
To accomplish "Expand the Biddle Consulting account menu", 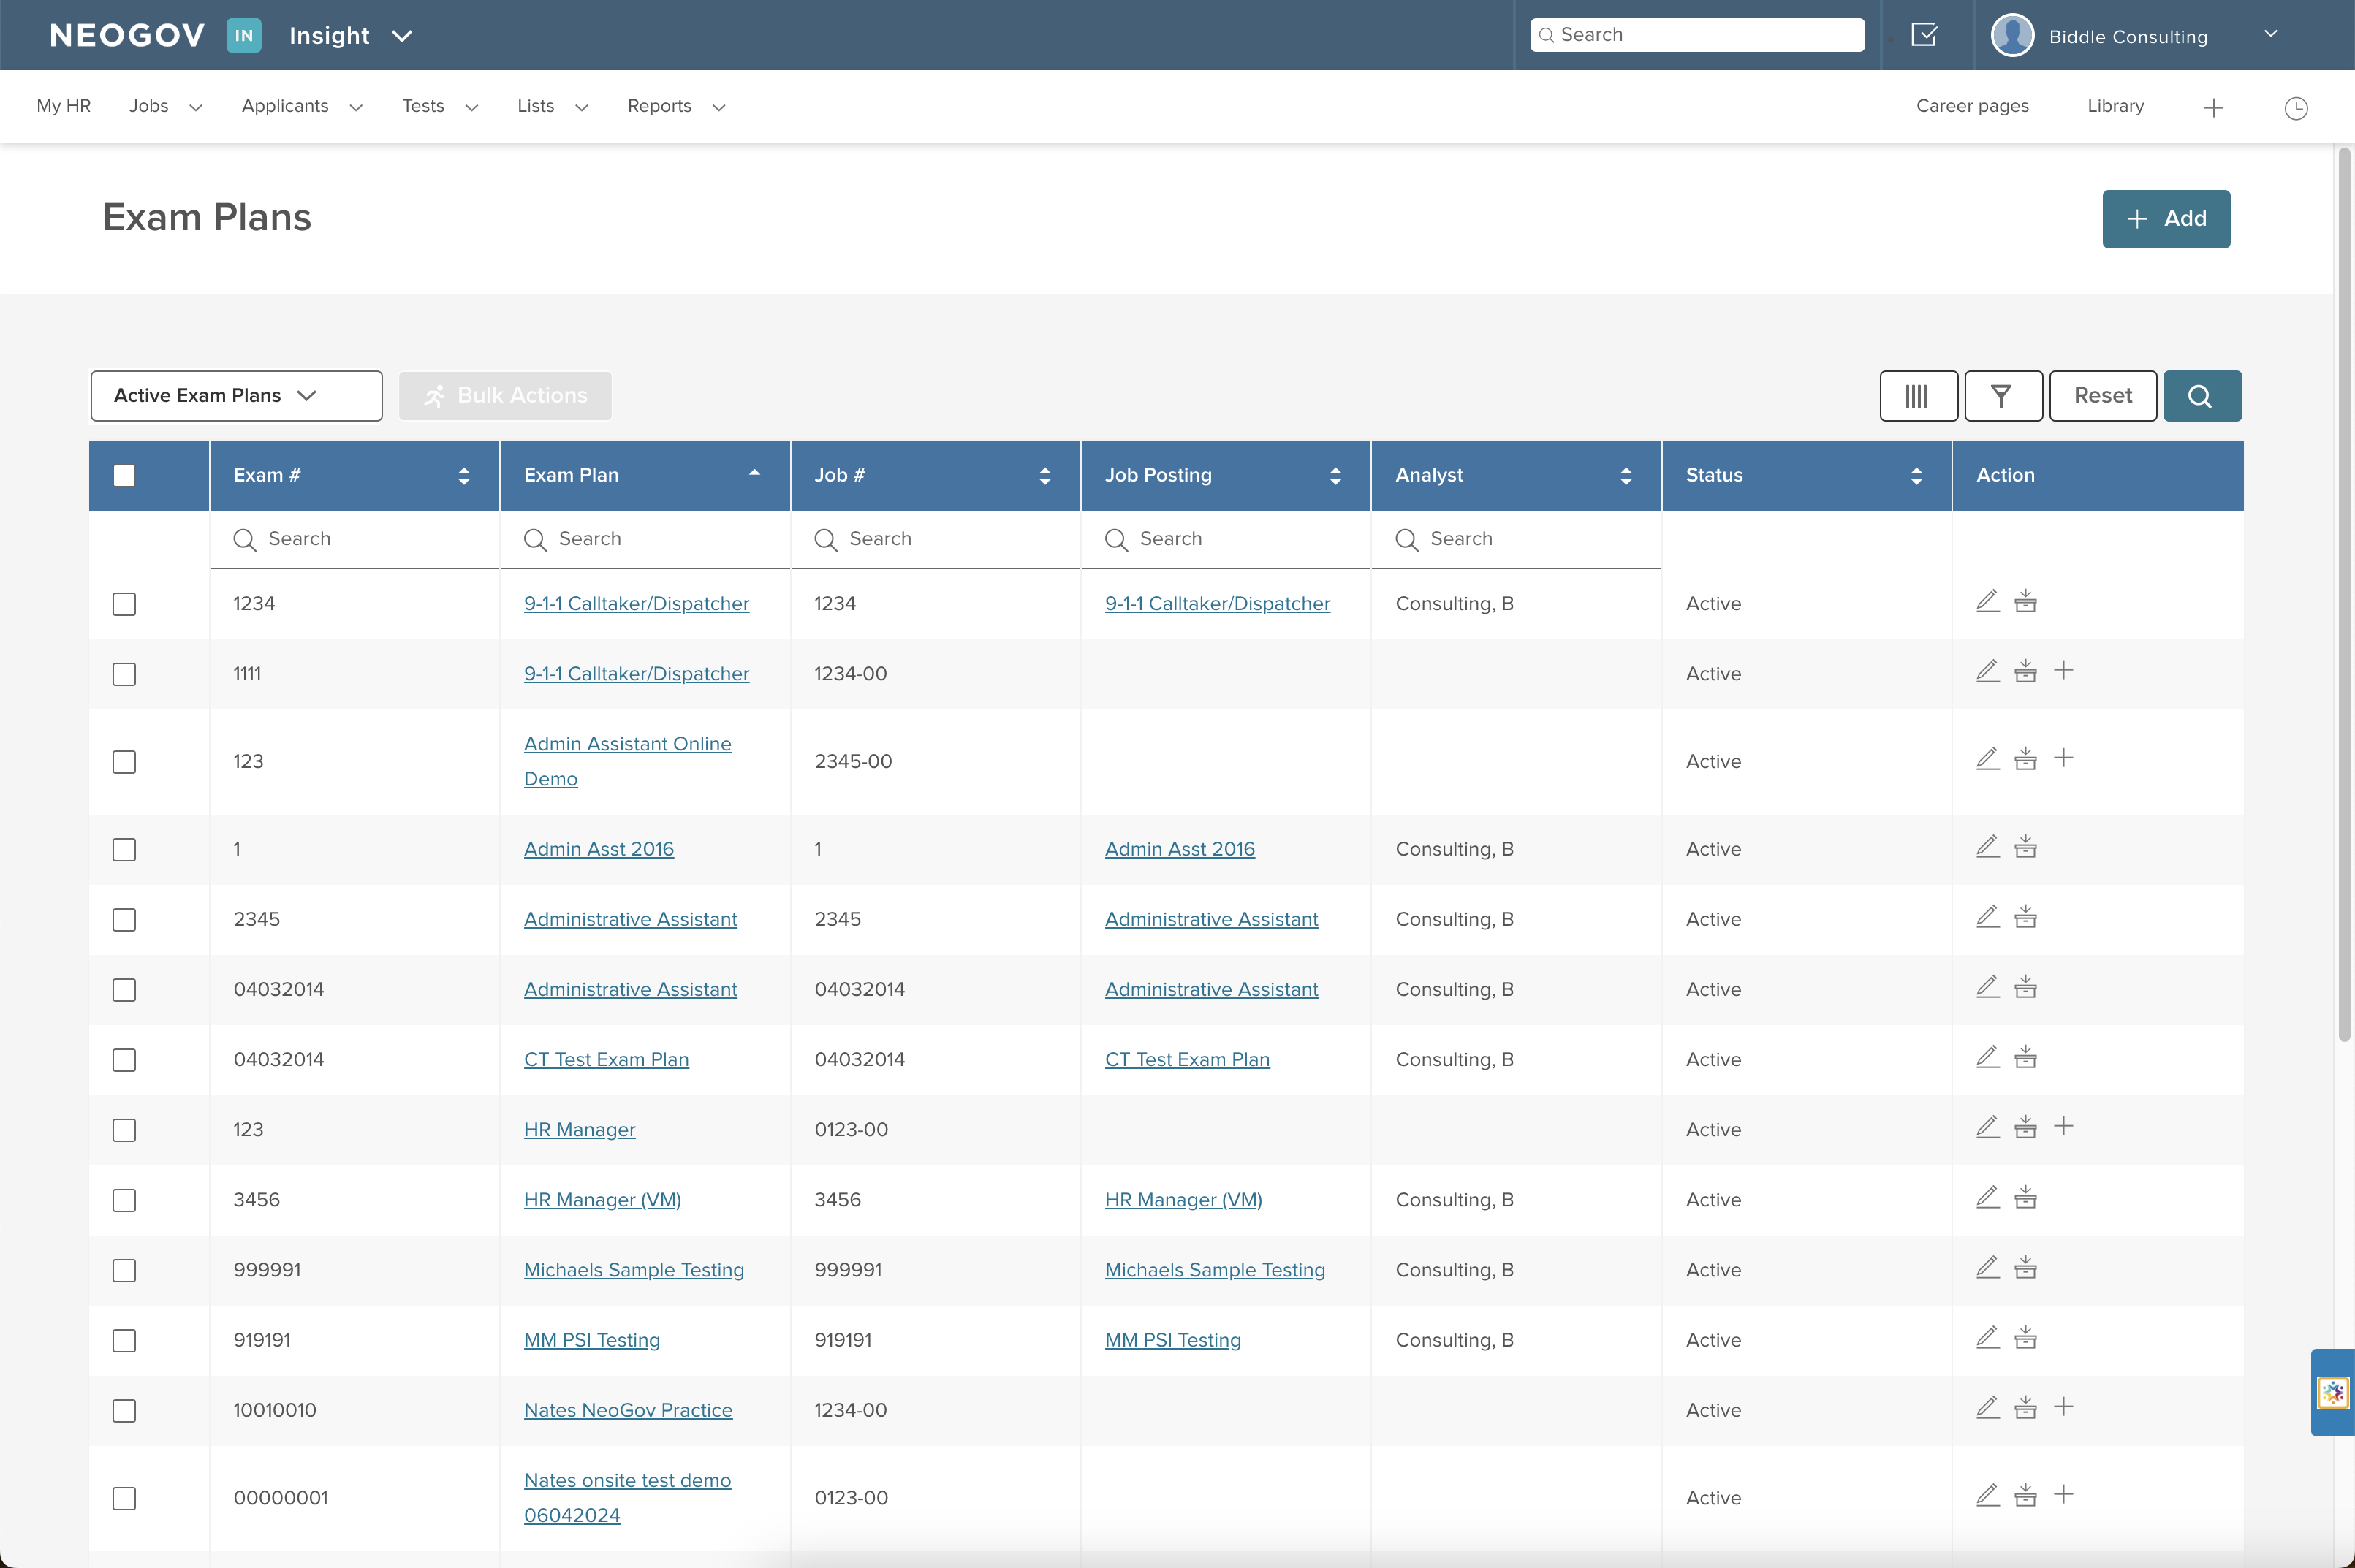I will click(x=2271, y=35).
